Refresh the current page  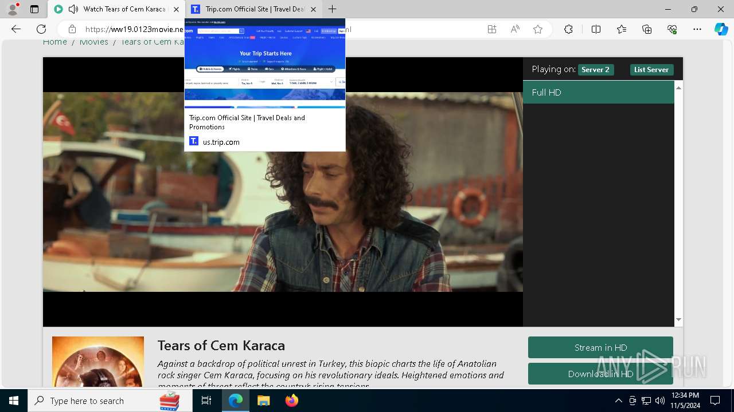[x=41, y=29]
